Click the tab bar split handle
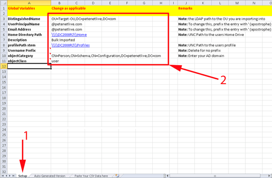 (x=165, y=176)
